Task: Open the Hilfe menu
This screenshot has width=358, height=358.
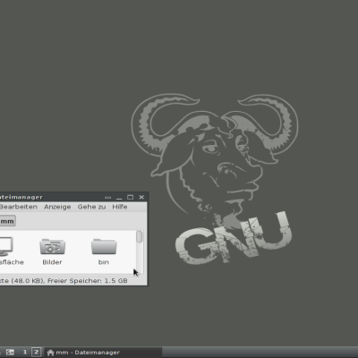Action: click(x=120, y=207)
